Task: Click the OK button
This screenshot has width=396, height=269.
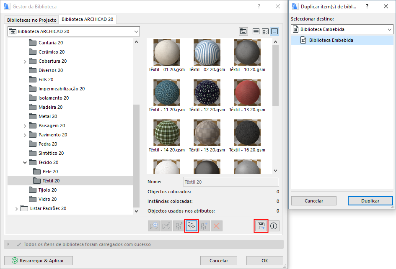Action: tap(265, 261)
